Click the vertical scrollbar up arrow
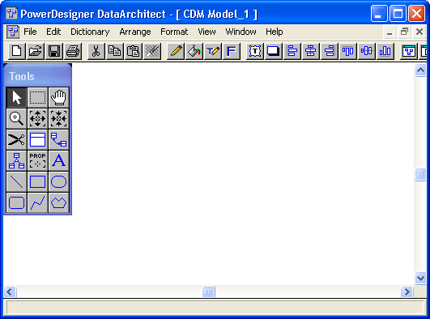This screenshot has height=319, width=430. 420,70
